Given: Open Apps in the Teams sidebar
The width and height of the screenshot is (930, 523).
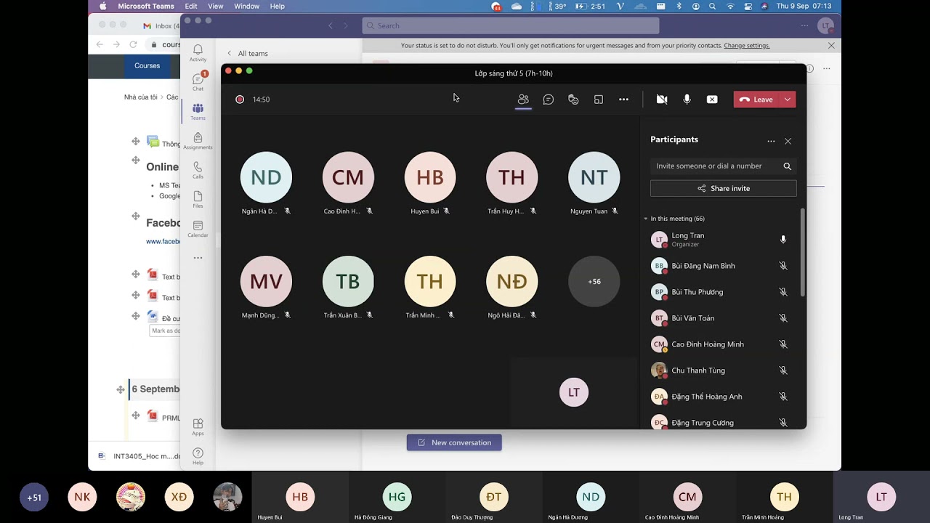Looking at the screenshot, I should pyautogui.click(x=198, y=426).
